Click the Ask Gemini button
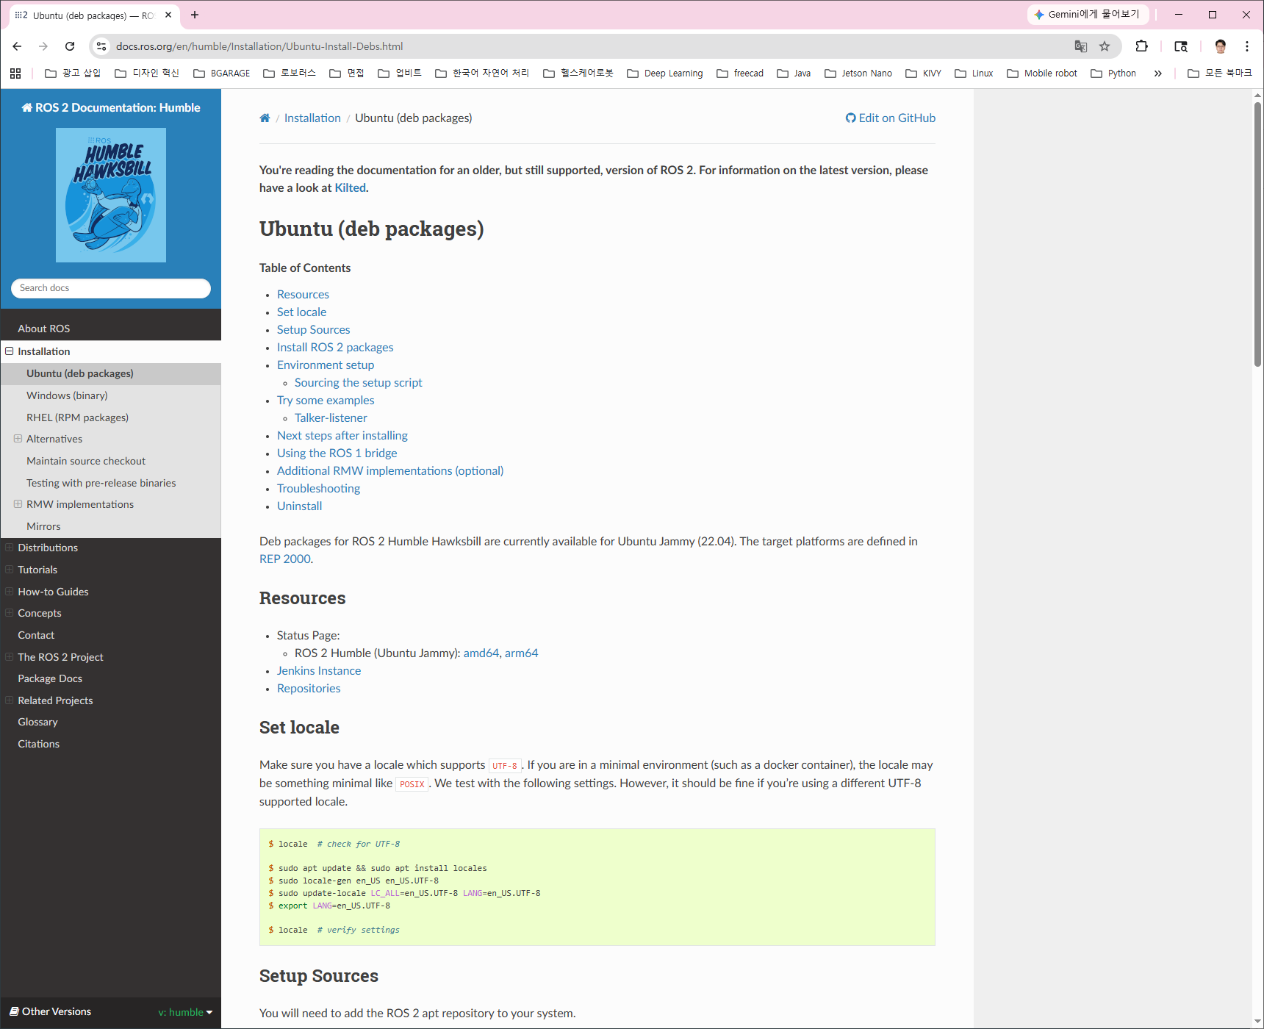The height and width of the screenshot is (1029, 1264). (1088, 15)
